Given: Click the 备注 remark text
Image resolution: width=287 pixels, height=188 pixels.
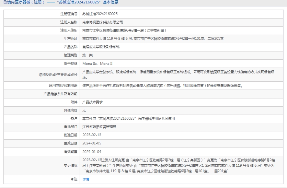Looking at the screenshot, I should click(x=129, y=119).
